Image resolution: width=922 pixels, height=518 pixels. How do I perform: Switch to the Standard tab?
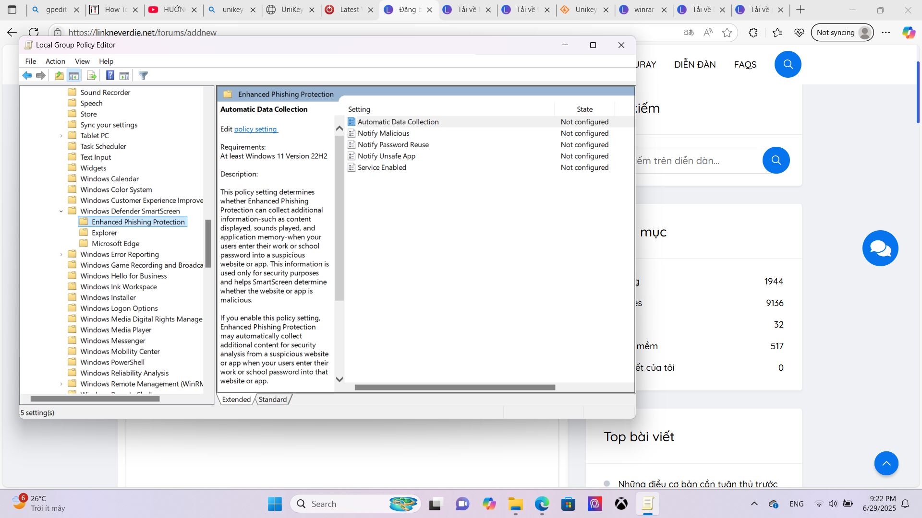point(272,399)
